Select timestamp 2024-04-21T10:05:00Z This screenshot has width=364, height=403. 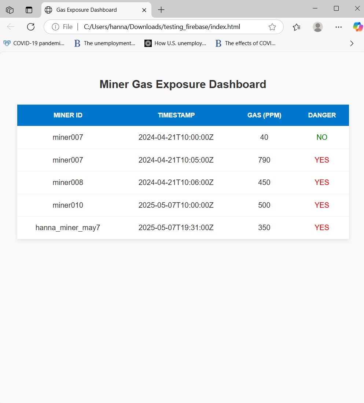(176, 160)
